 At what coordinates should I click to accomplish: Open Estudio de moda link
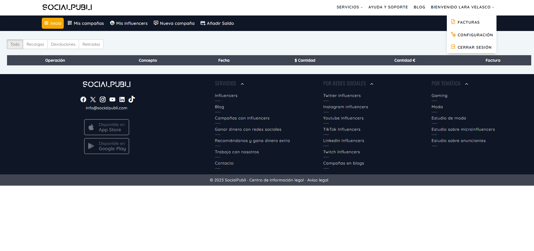pos(449,118)
